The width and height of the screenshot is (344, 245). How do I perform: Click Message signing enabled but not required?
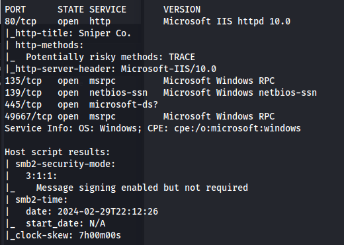point(142,188)
